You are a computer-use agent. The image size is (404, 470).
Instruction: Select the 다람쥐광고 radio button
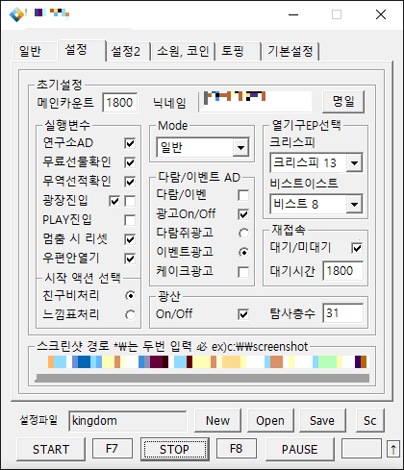pos(243,234)
